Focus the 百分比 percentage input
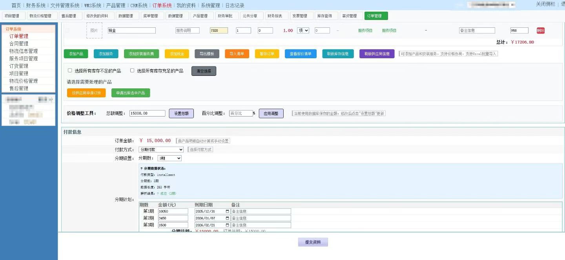 pos(241,113)
